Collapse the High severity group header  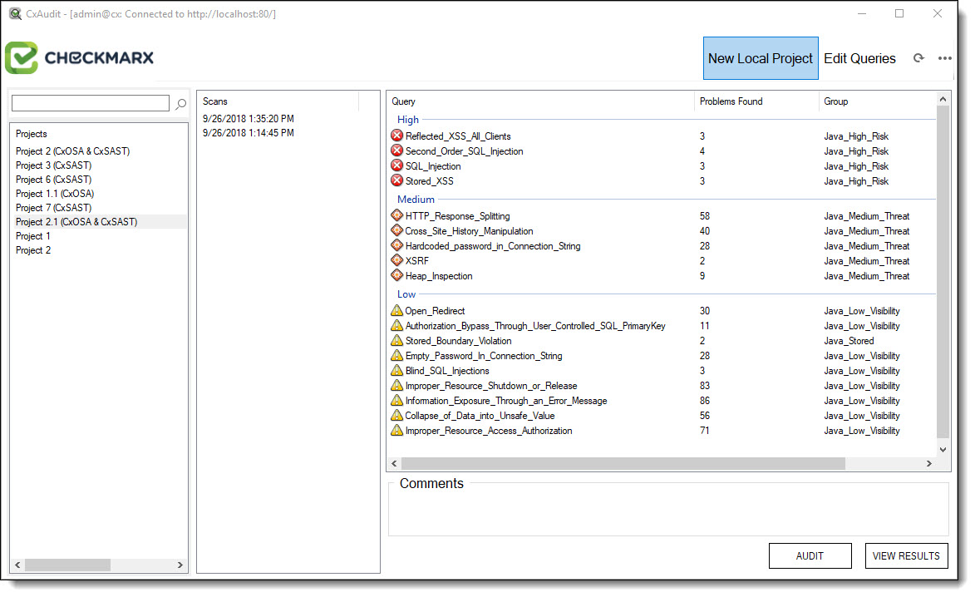pyautogui.click(x=408, y=120)
